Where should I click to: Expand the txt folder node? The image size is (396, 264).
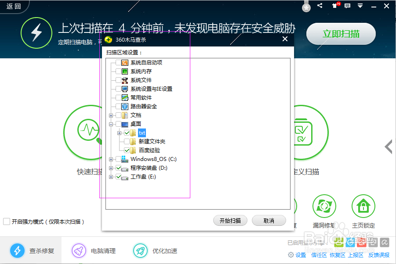[x=119, y=133]
